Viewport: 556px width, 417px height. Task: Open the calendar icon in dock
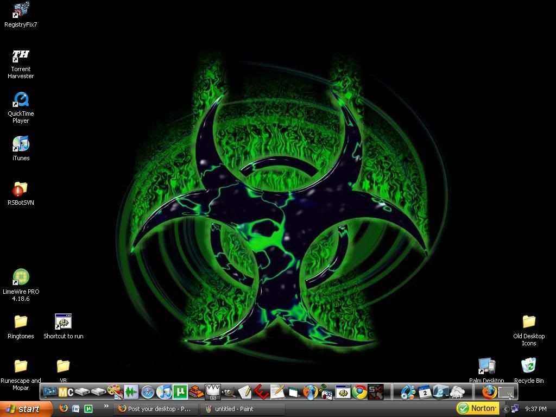[425, 391]
